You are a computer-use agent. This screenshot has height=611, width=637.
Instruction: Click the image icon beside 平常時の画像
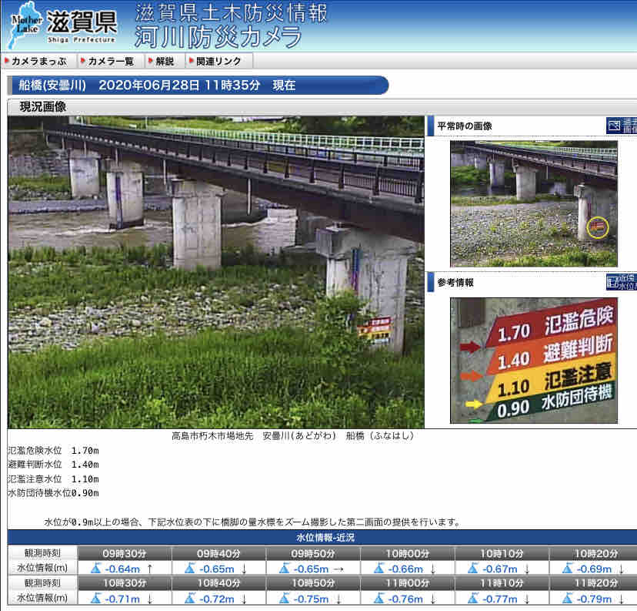(x=621, y=126)
